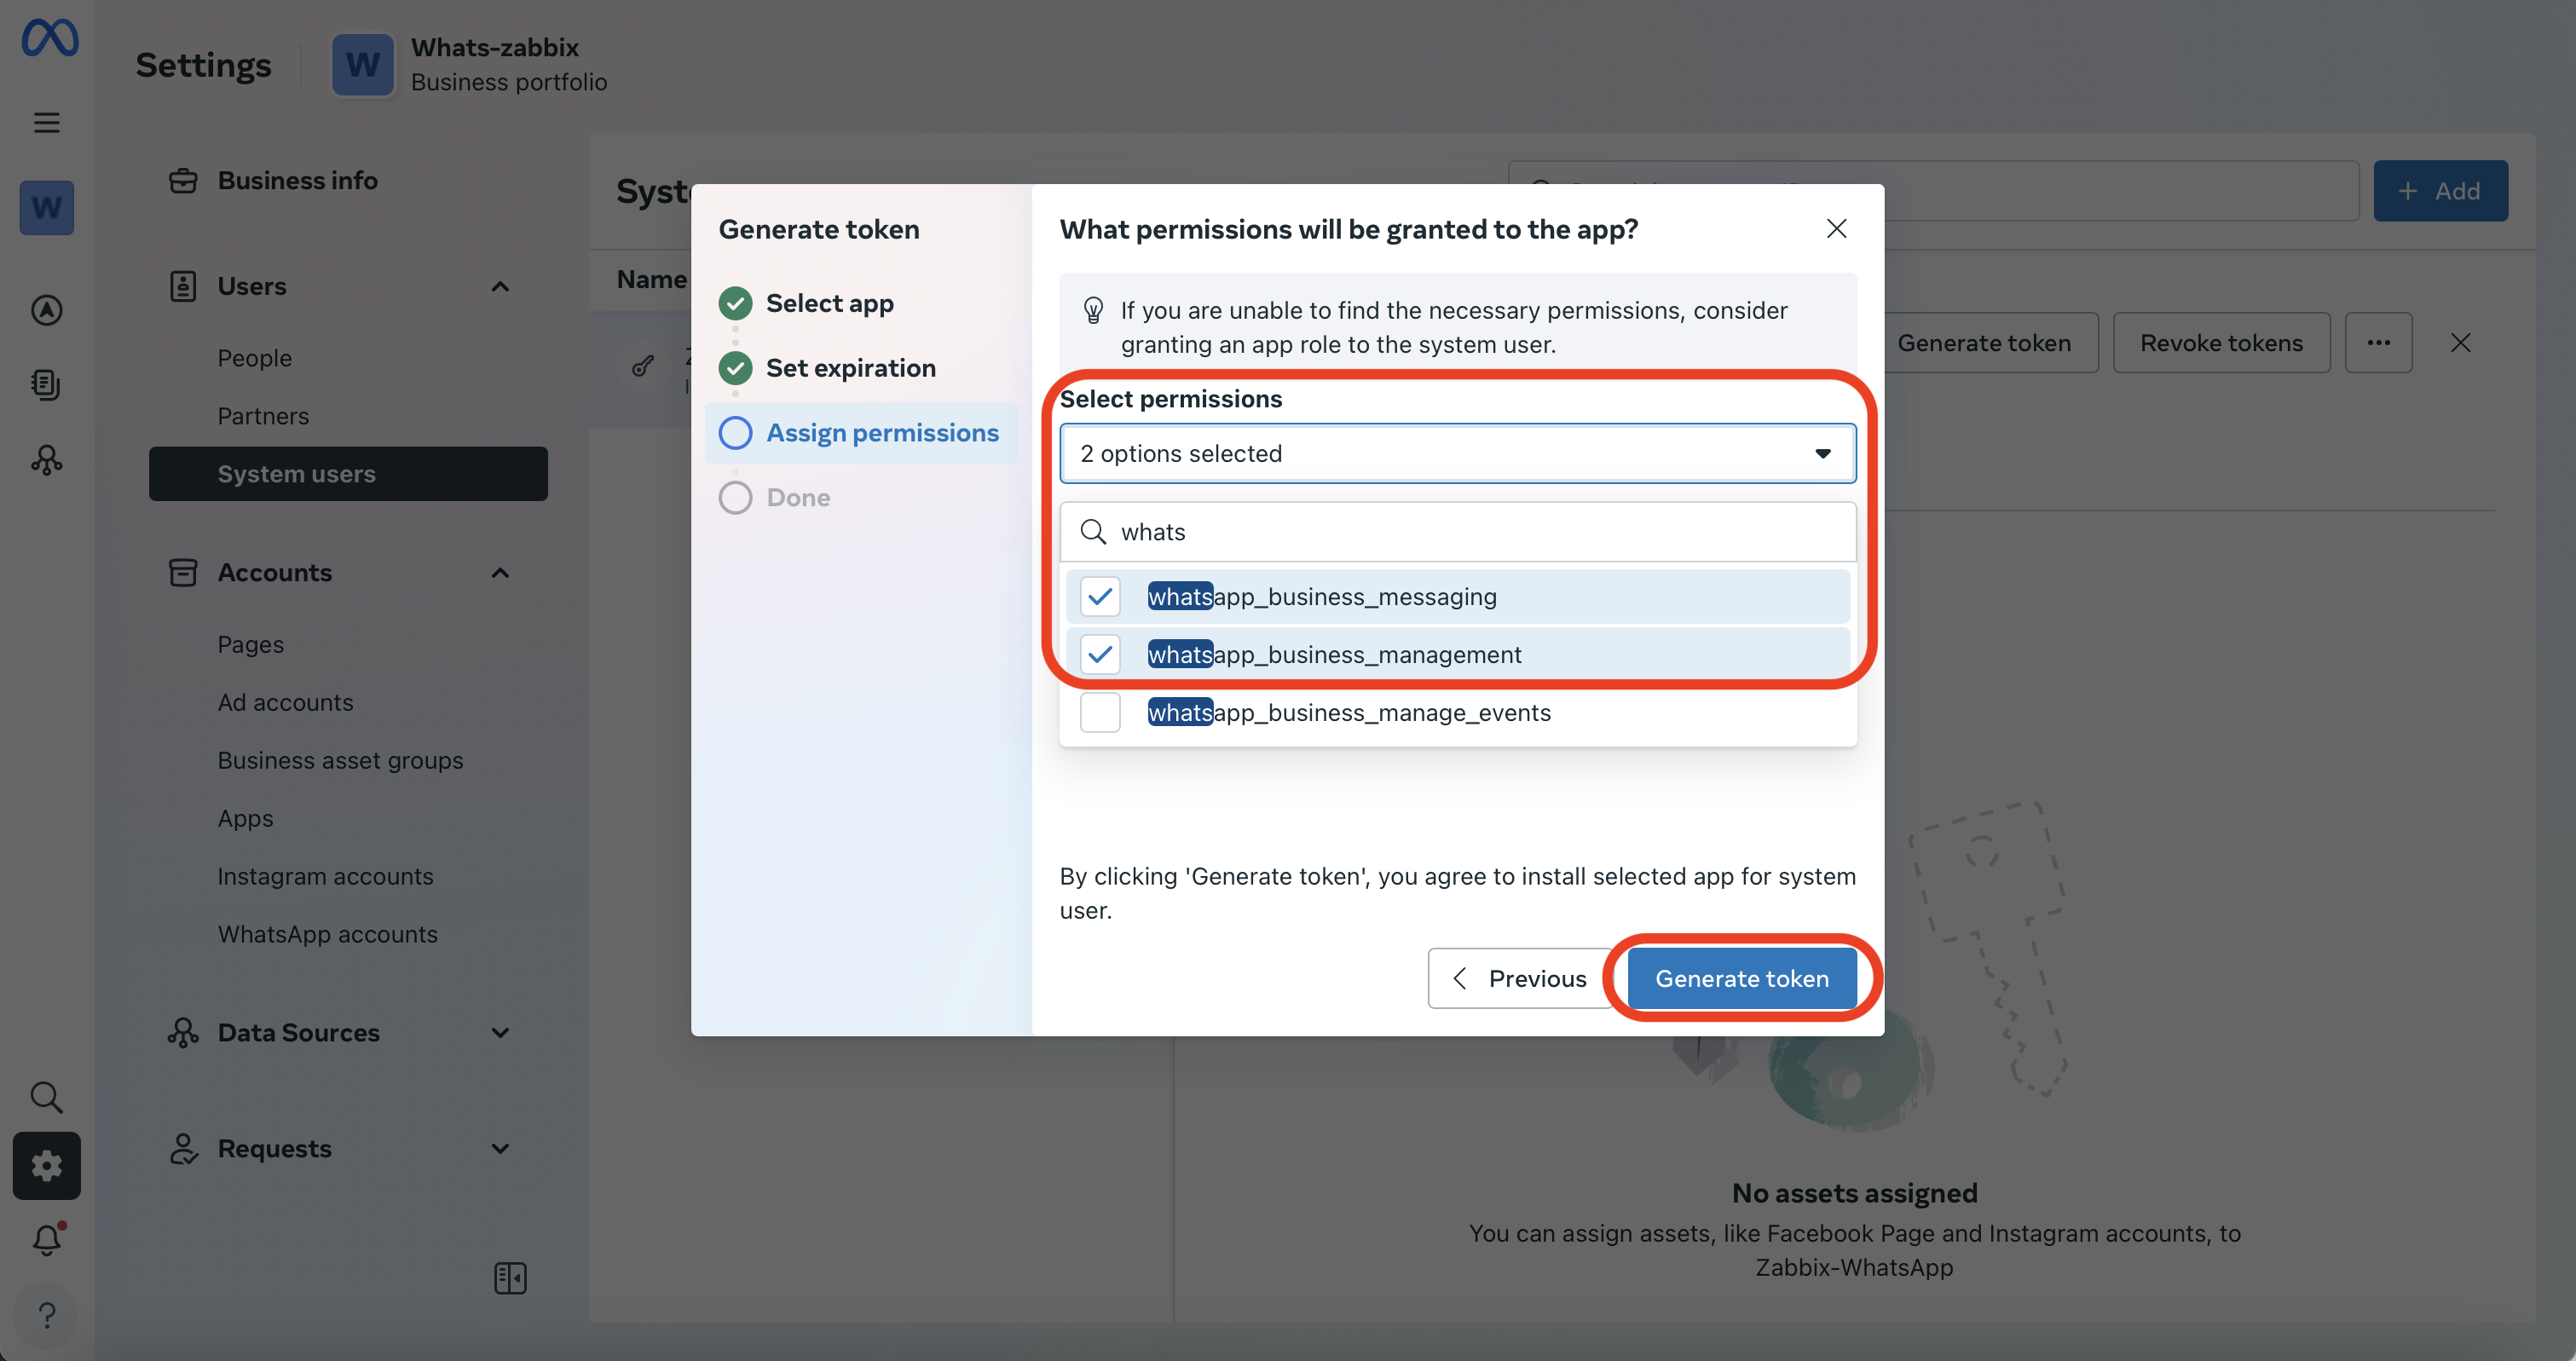Open Pages under Accounts
Screen dimensions: 2576x1361
pyautogui.click(x=251, y=645)
